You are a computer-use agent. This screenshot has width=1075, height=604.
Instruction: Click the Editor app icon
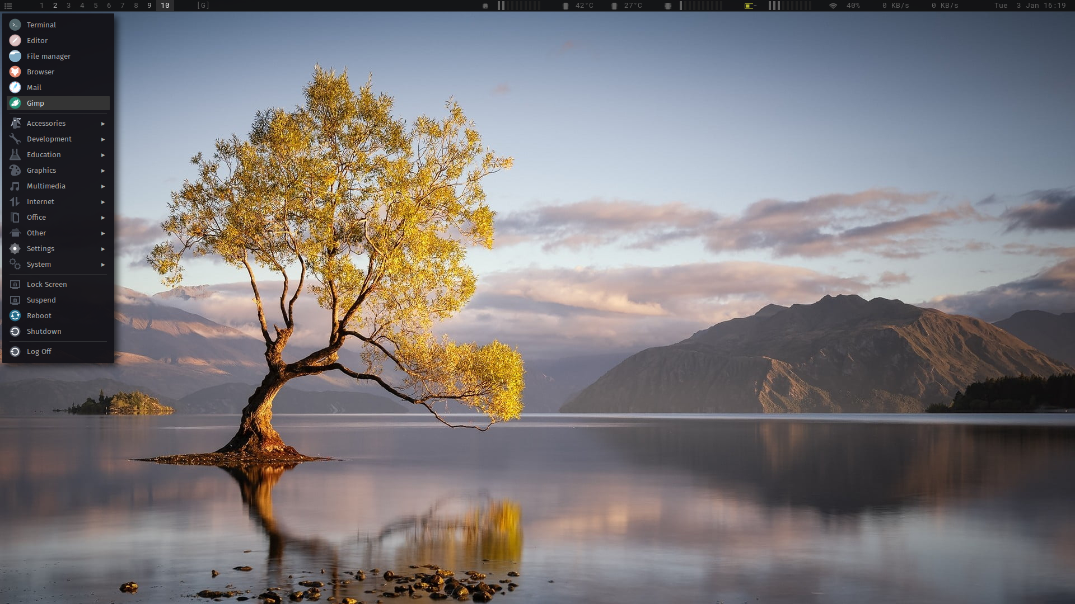click(x=15, y=40)
